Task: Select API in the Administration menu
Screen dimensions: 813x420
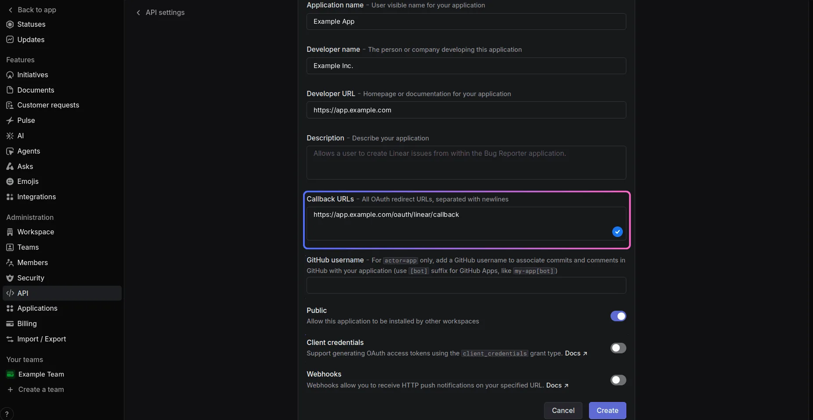Action: 62,293
